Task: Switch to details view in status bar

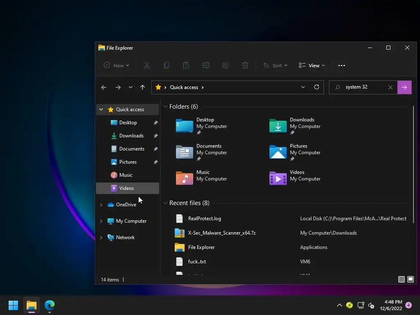Action: (401, 279)
